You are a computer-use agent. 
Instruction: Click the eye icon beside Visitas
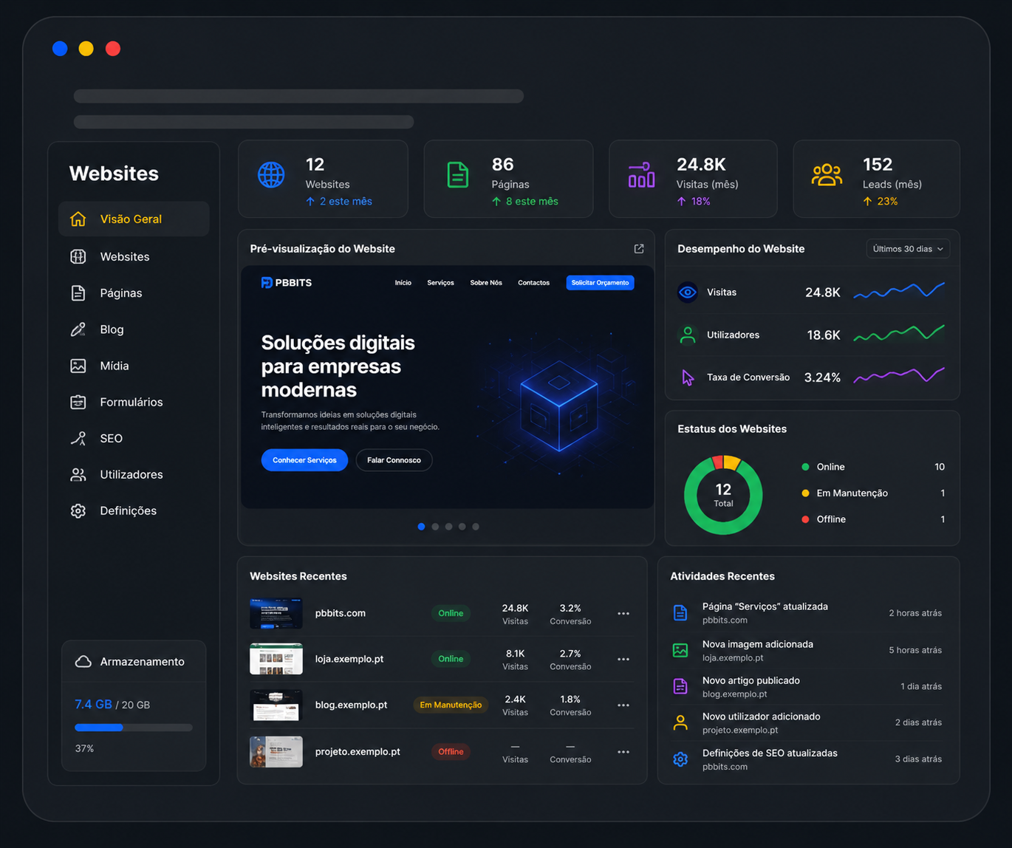(x=688, y=292)
